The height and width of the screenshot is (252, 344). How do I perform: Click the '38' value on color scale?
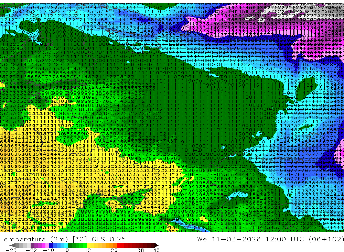141,250
